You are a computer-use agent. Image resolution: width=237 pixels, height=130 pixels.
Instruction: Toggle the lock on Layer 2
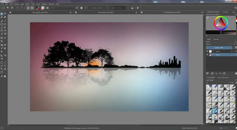tap(232, 52)
